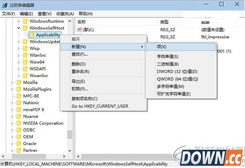Click tree pane horizontal scroll right arrow

pyautogui.click(x=64, y=156)
